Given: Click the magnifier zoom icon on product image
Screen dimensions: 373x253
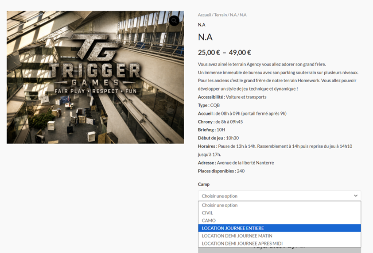Looking at the screenshot, I should point(174,21).
